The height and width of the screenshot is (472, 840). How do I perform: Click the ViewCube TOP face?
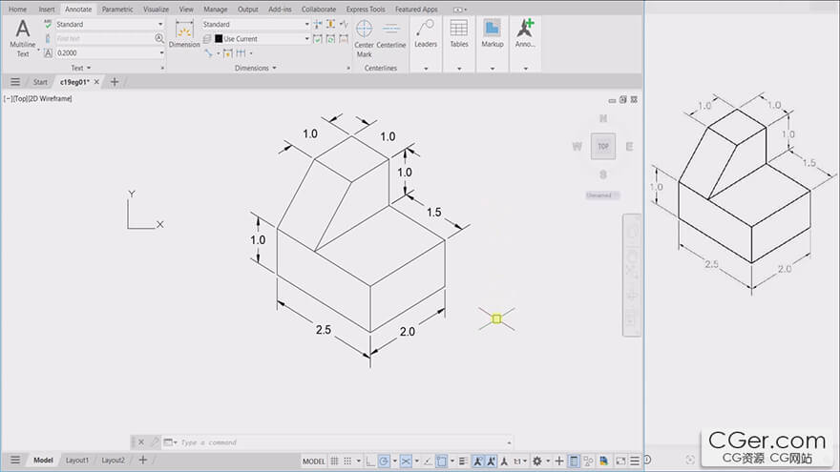click(x=603, y=146)
